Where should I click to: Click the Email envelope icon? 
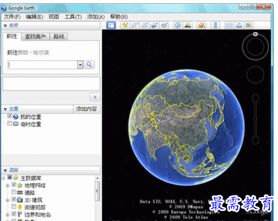229,25
